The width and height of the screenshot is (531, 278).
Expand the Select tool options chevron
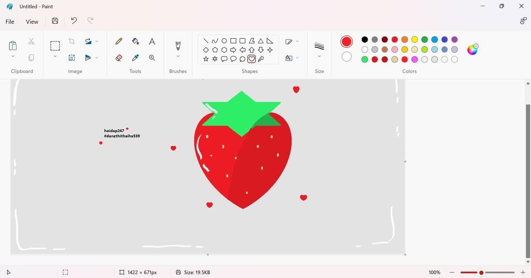(55, 56)
